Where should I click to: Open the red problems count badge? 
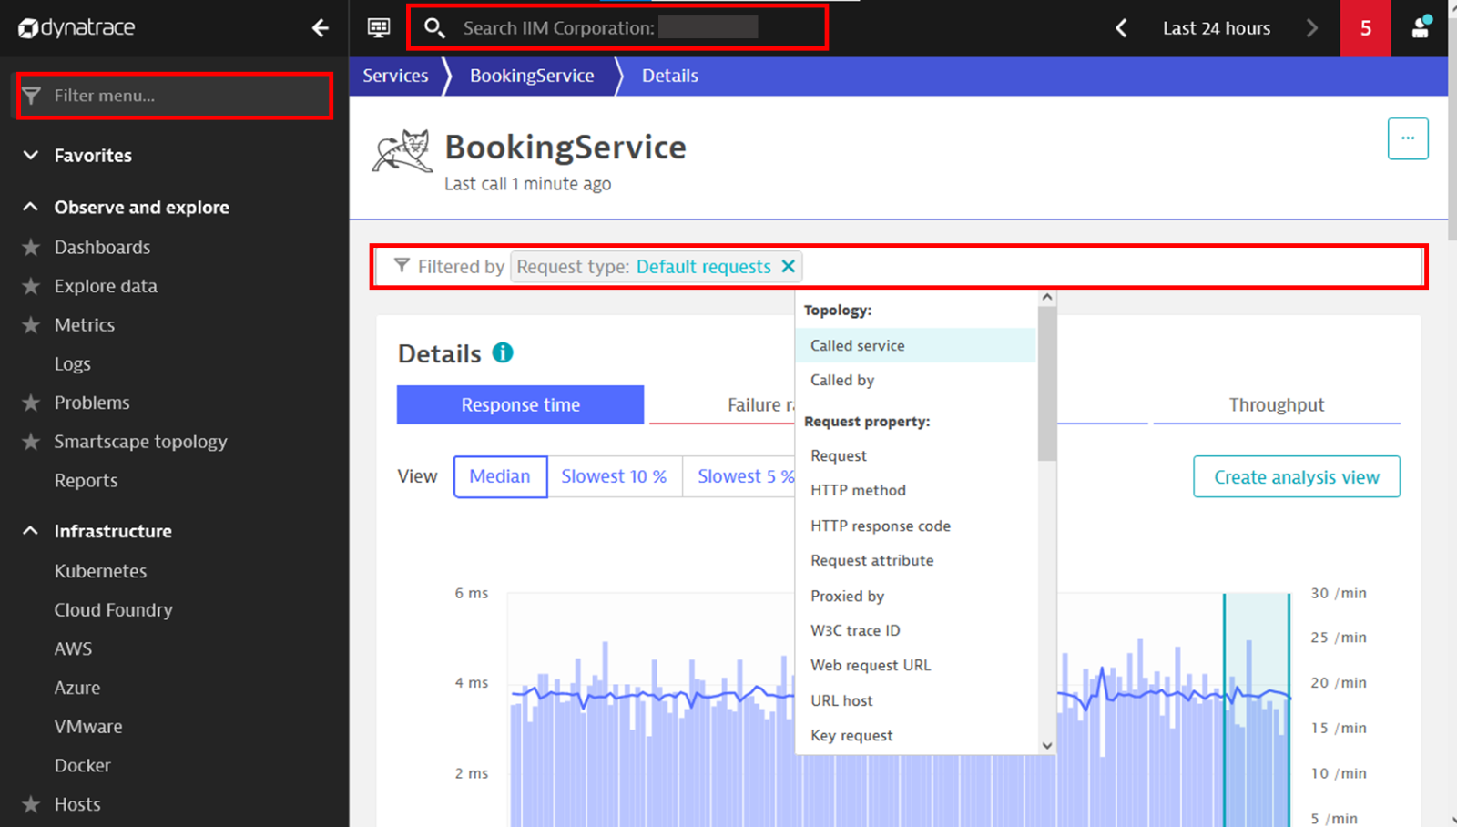[1365, 28]
